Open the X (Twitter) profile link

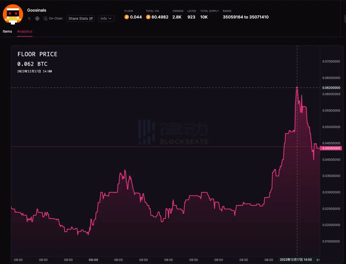pyautogui.click(x=29, y=18)
